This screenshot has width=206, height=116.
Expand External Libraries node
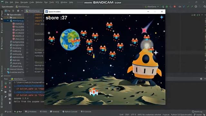click(5, 69)
